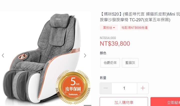Focus the quantity field showing 1
This screenshot has width=180, height=106.
124,88
